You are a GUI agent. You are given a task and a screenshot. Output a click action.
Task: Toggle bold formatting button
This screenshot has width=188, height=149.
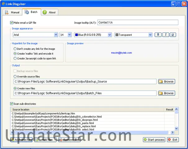(158, 35)
